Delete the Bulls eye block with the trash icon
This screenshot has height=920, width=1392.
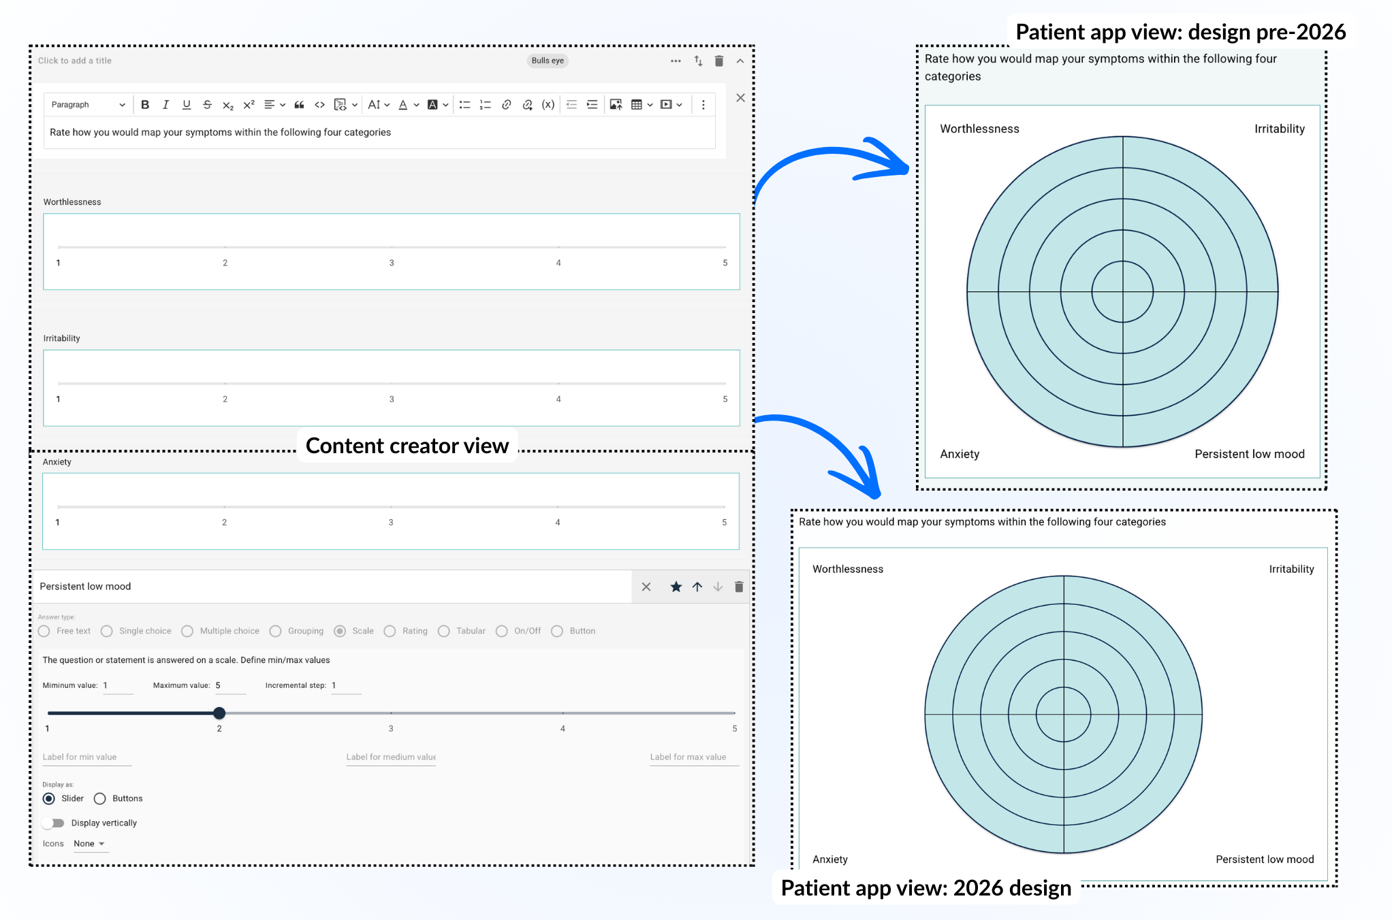coord(718,61)
